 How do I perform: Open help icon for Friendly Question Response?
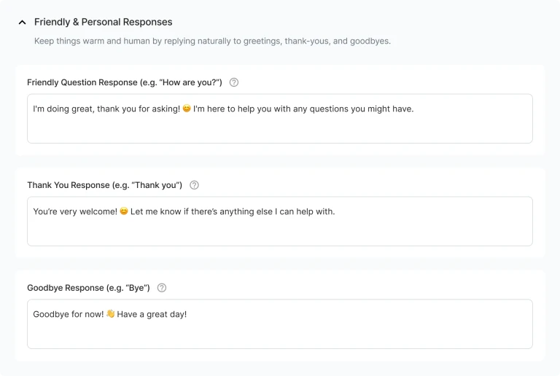pyautogui.click(x=234, y=82)
